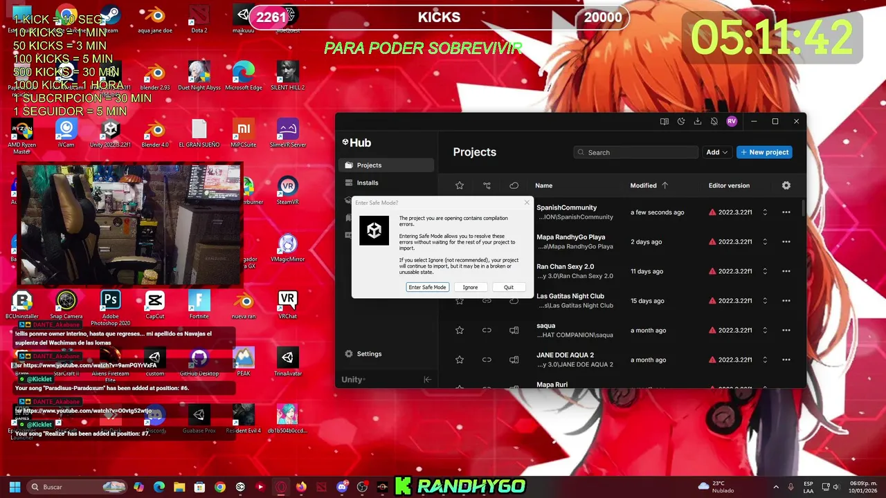Change editor version for SpanishCommunity
Viewport: 886px width, 498px height.
tap(765, 212)
